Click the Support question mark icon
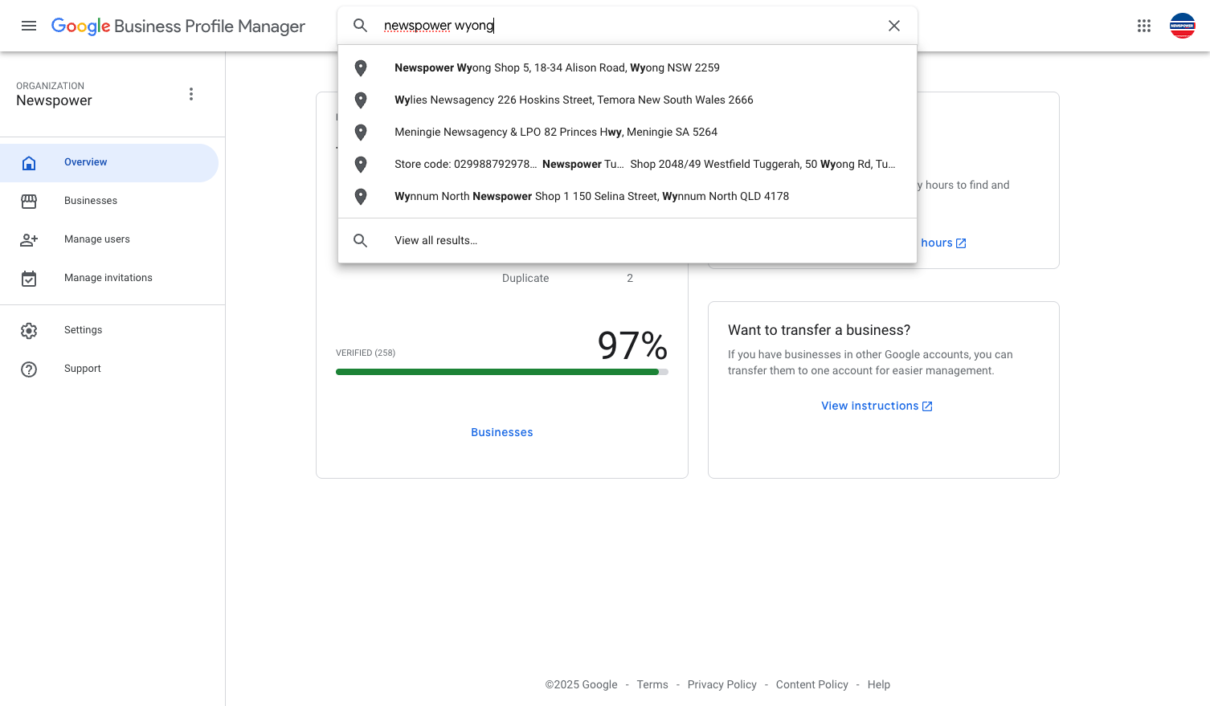1210x706 pixels. point(29,369)
